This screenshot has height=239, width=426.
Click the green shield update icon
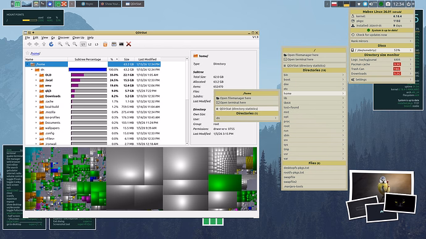click(381, 4)
